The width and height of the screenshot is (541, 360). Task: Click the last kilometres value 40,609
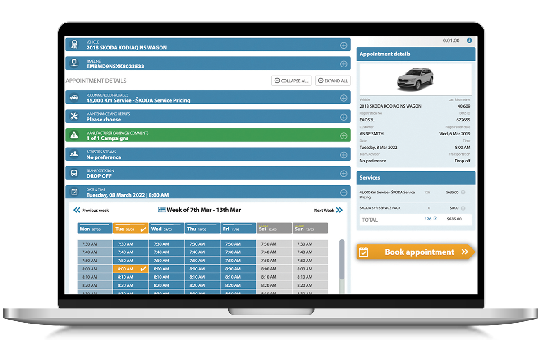(463, 106)
